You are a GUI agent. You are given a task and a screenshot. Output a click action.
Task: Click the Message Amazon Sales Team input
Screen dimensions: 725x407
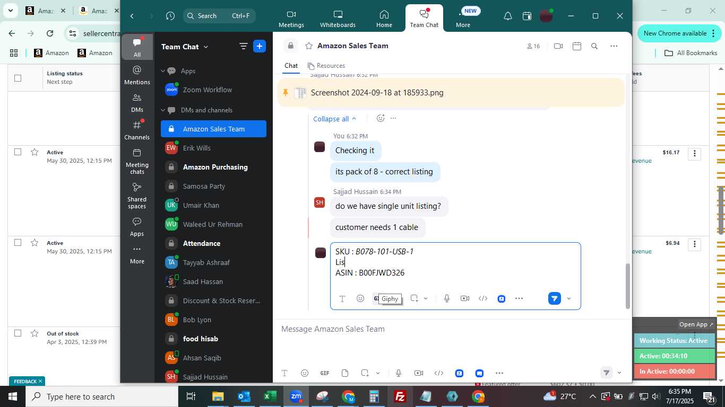pyautogui.click(x=452, y=329)
